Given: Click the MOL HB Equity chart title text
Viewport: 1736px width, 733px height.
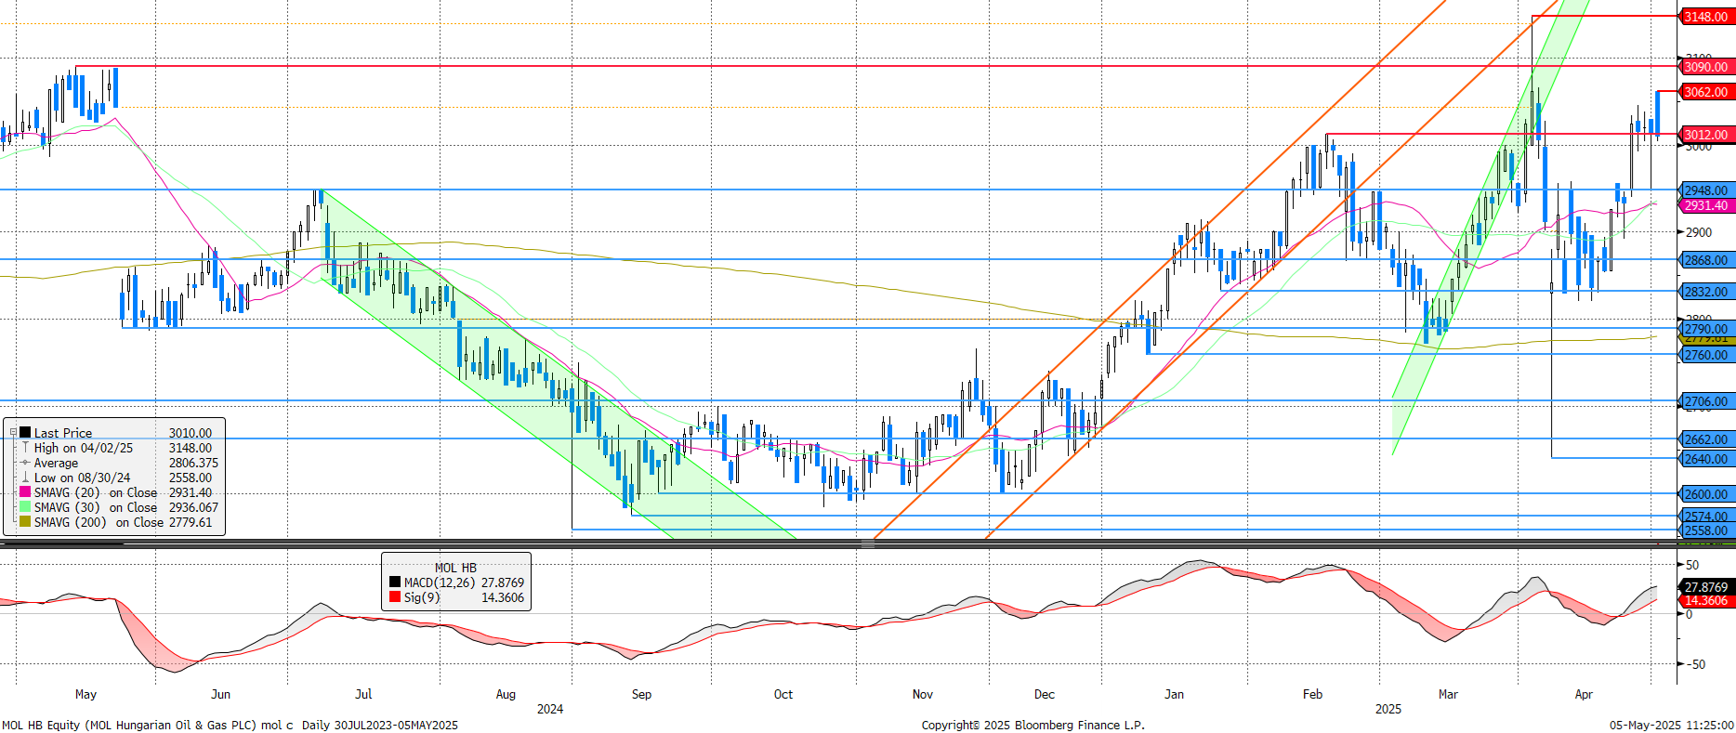Looking at the screenshot, I should point(230,726).
